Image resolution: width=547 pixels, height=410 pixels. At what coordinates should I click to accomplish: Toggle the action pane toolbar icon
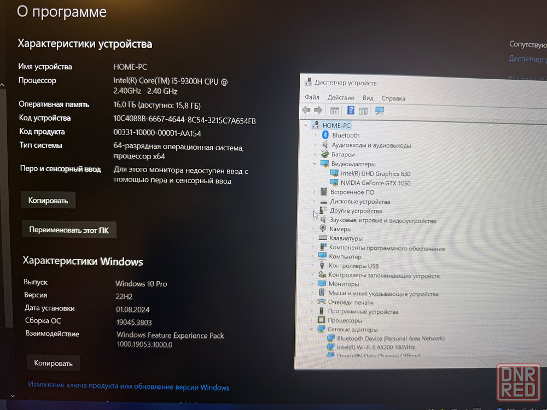tap(363, 111)
